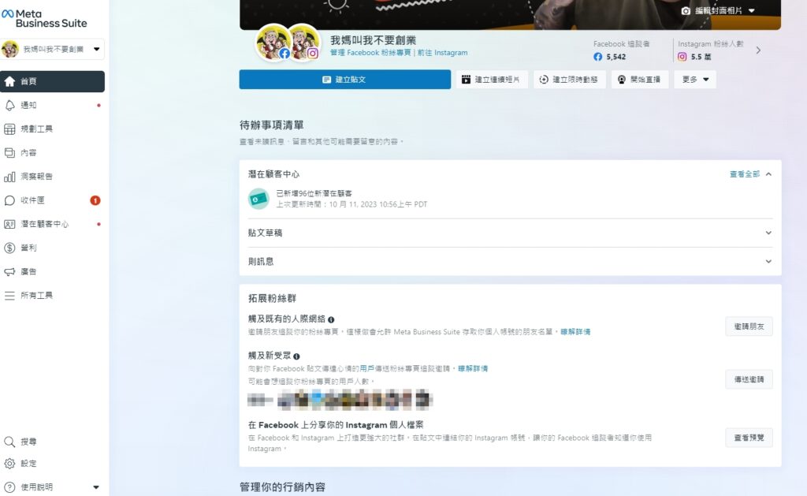
Task: Click the 建立貼文 button
Action: 345,80
